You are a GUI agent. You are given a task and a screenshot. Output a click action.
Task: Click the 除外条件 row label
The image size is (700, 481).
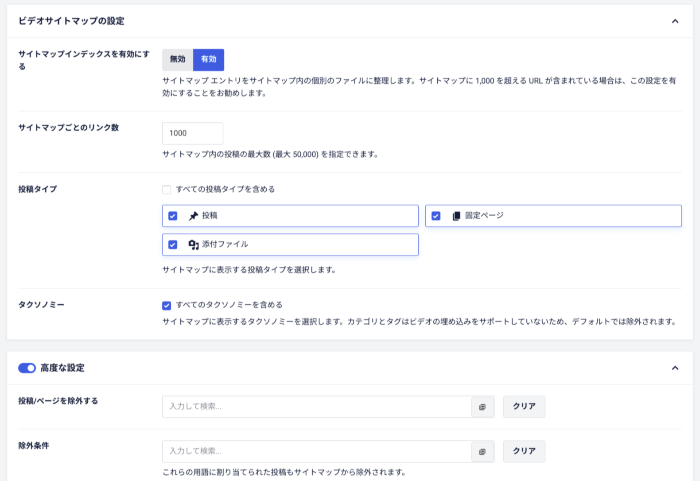(x=34, y=446)
